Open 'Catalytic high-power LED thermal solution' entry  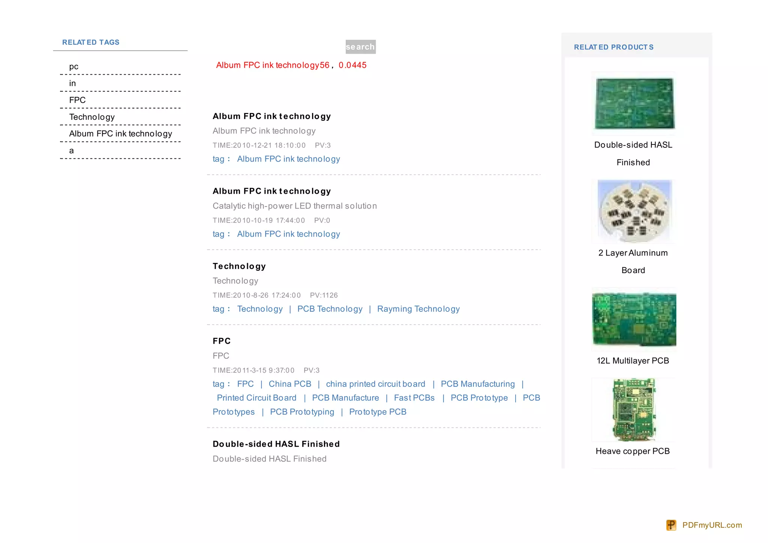pyautogui.click(x=294, y=206)
